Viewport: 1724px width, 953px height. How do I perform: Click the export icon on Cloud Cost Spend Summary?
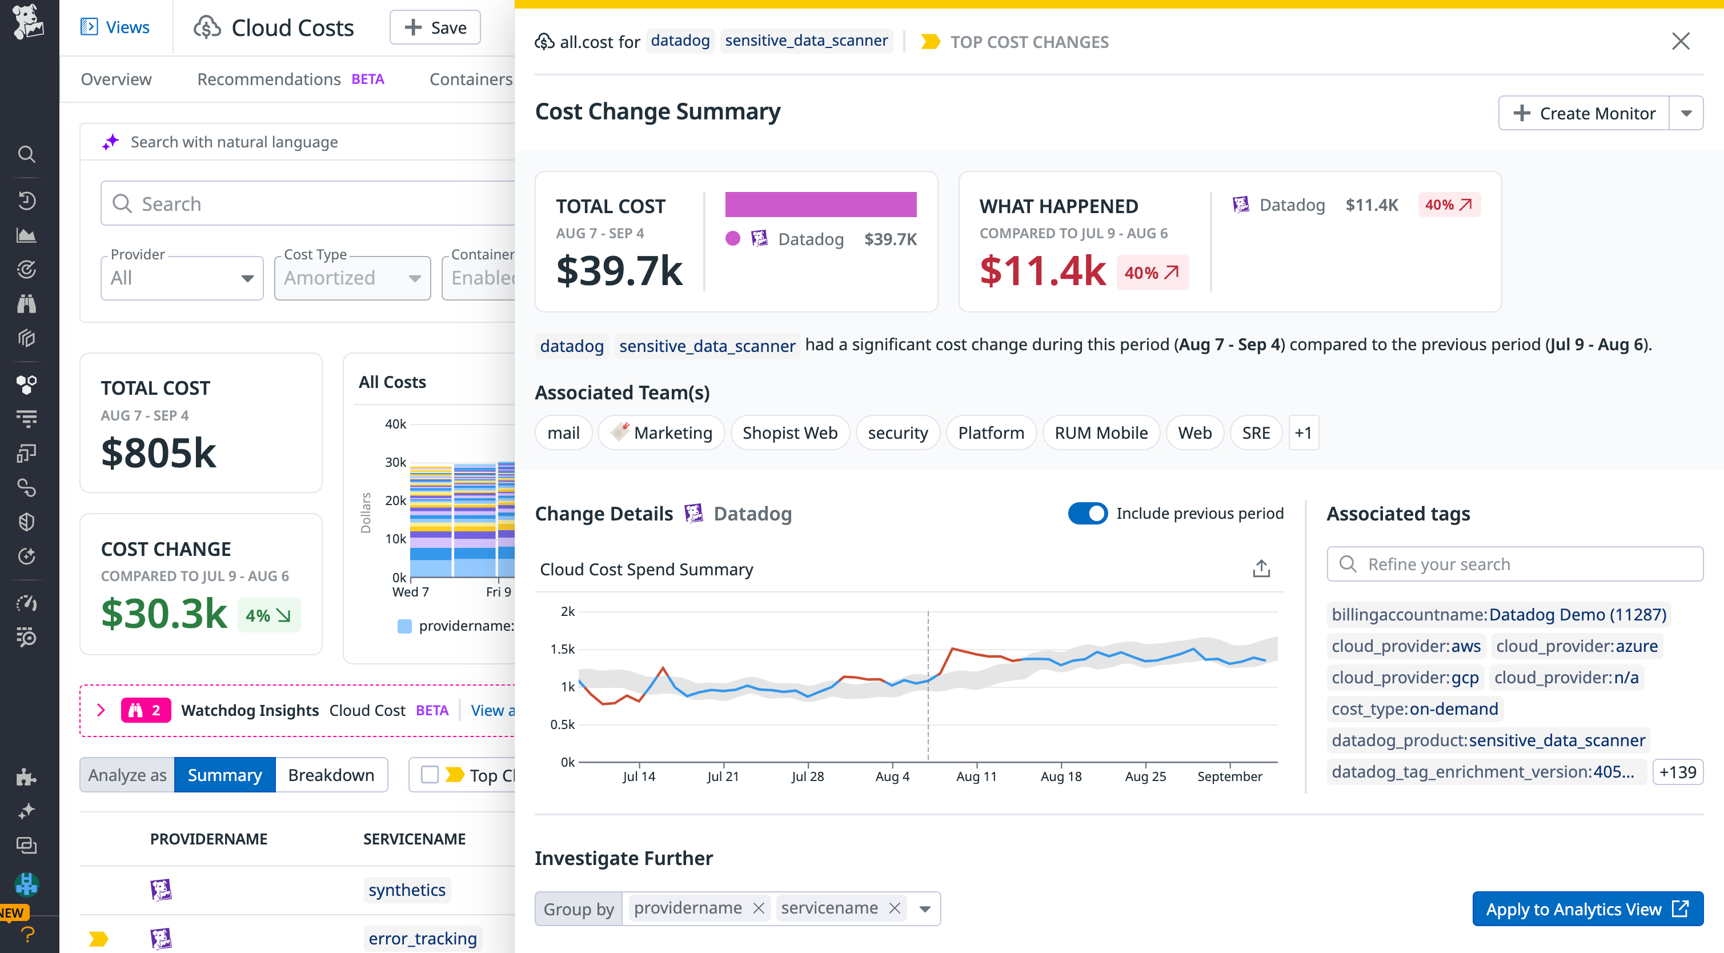pyautogui.click(x=1261, y=568)
